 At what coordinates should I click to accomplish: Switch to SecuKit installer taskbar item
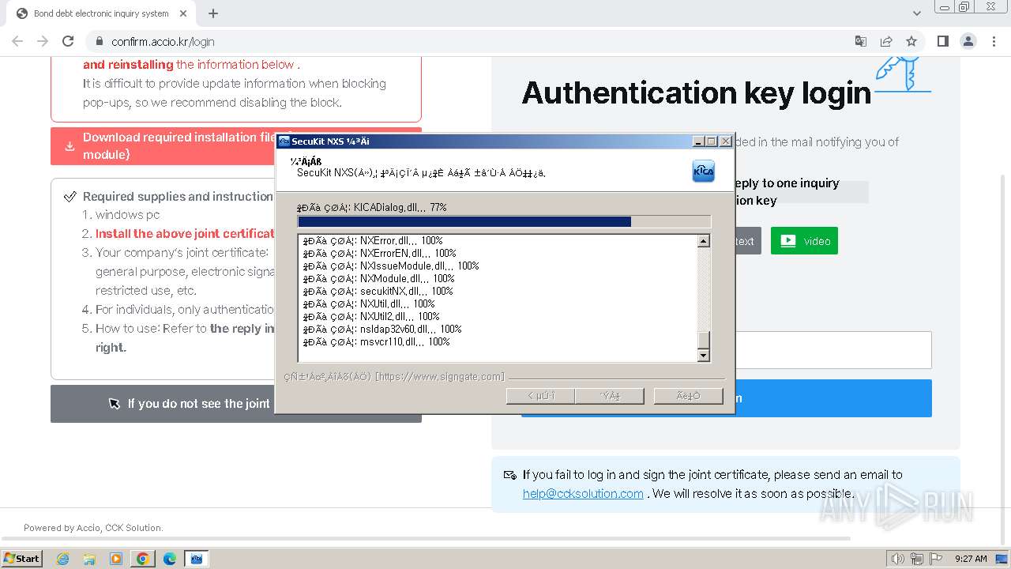click(x=196, y=559)
